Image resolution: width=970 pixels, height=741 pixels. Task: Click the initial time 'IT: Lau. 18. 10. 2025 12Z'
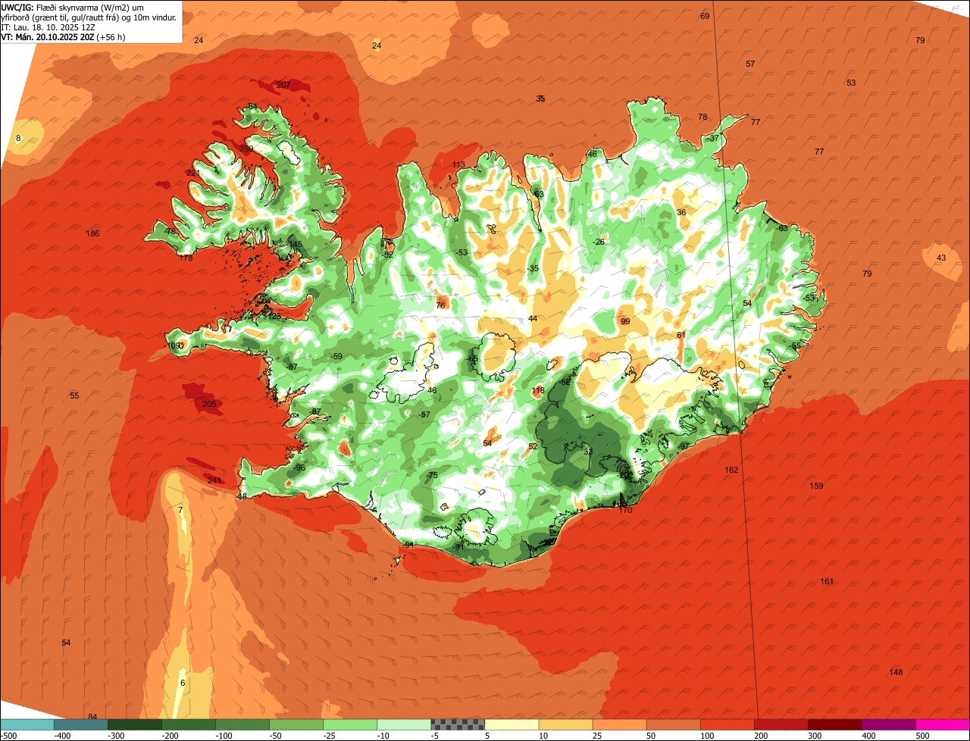click(48, 27)
